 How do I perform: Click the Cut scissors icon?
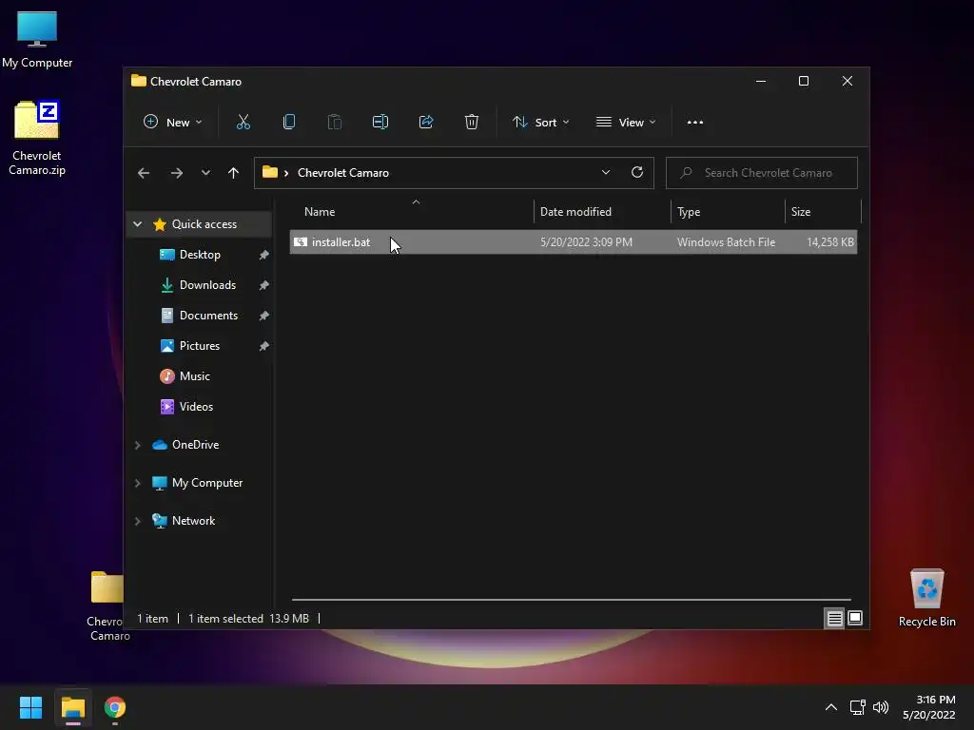coord(243,123)
